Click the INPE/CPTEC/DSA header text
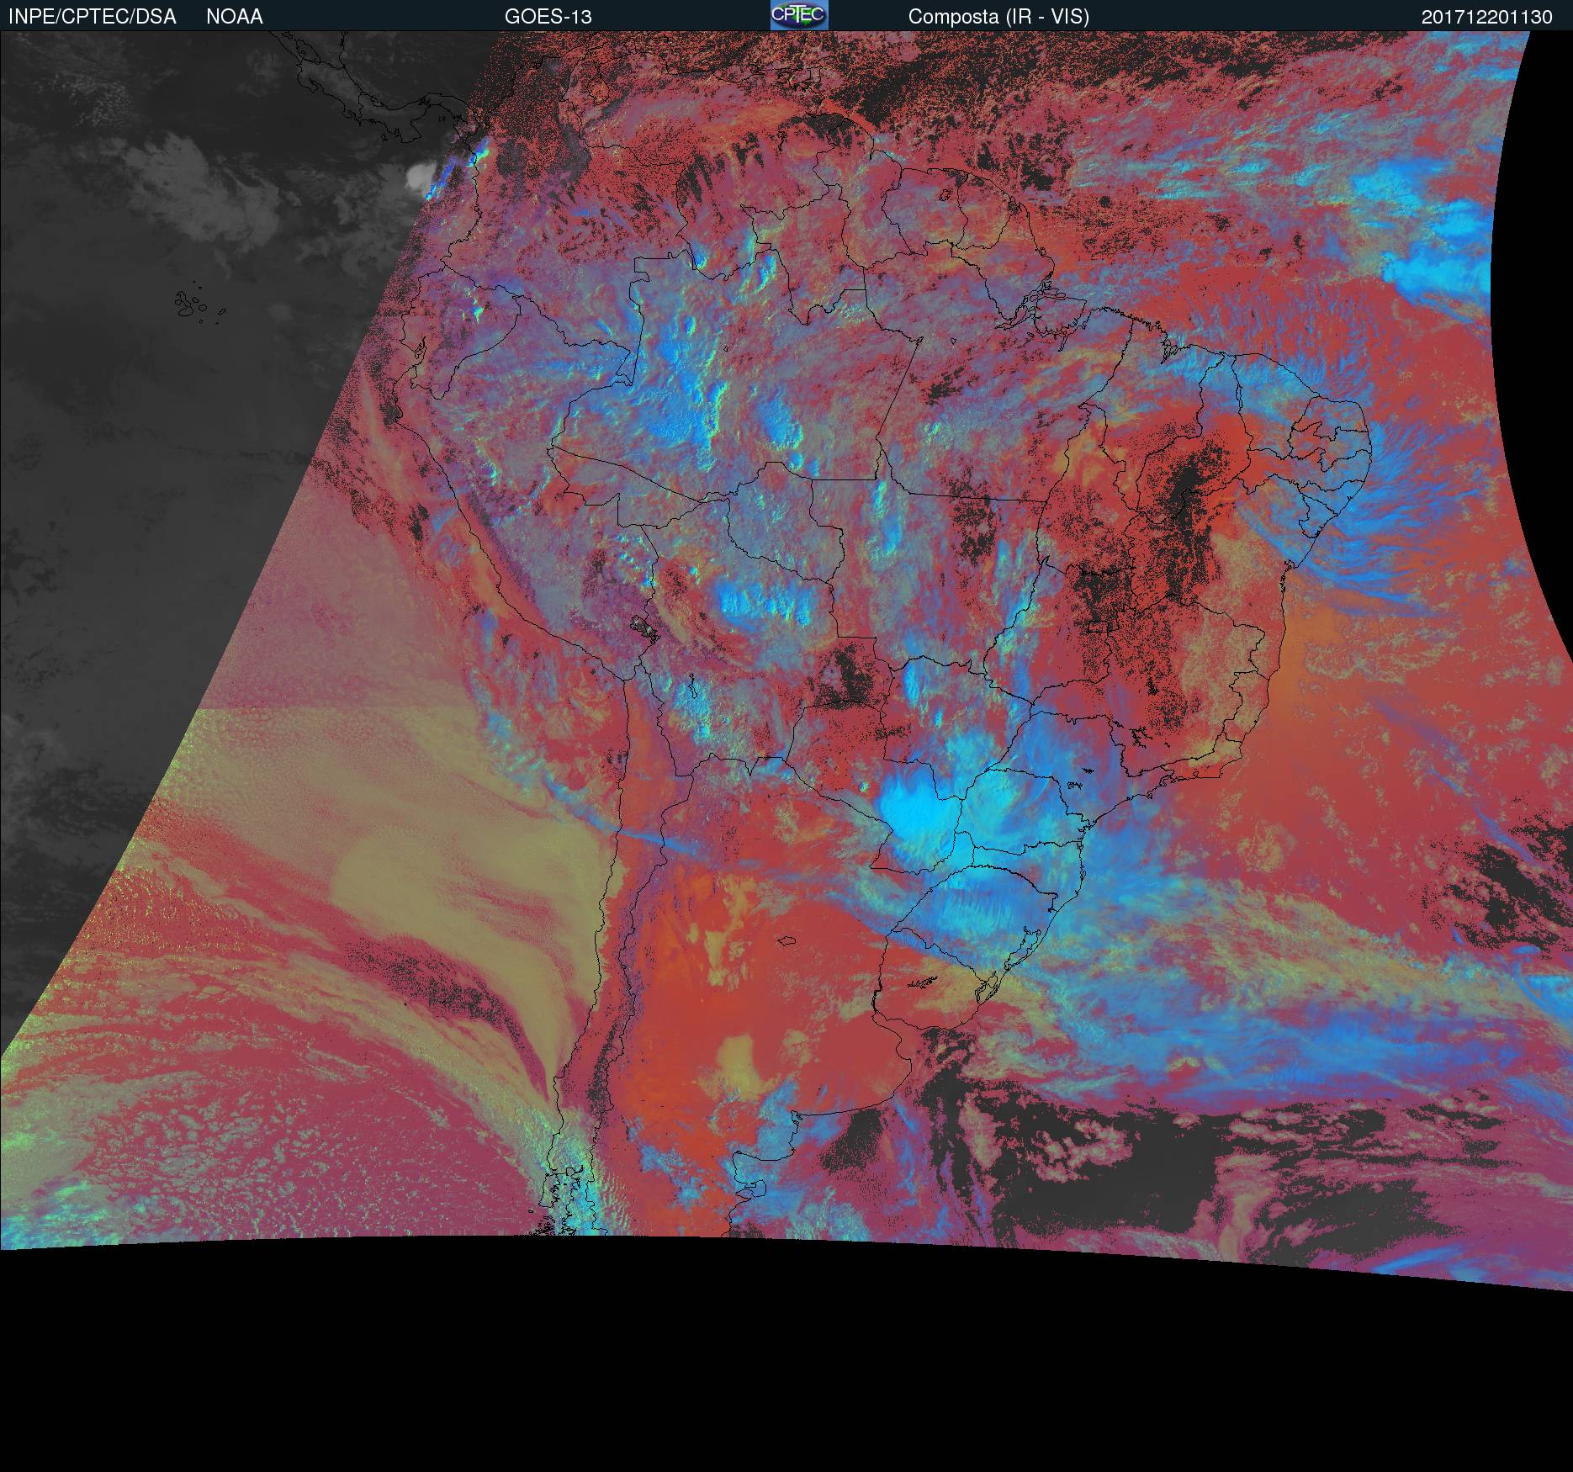This screenshot has width=1573, height=1472. tap(93, 17)
